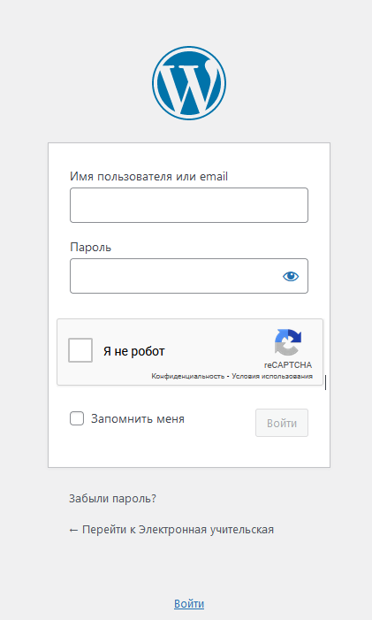Click the WordPress logo
The image size is (372, 620).
189,83
